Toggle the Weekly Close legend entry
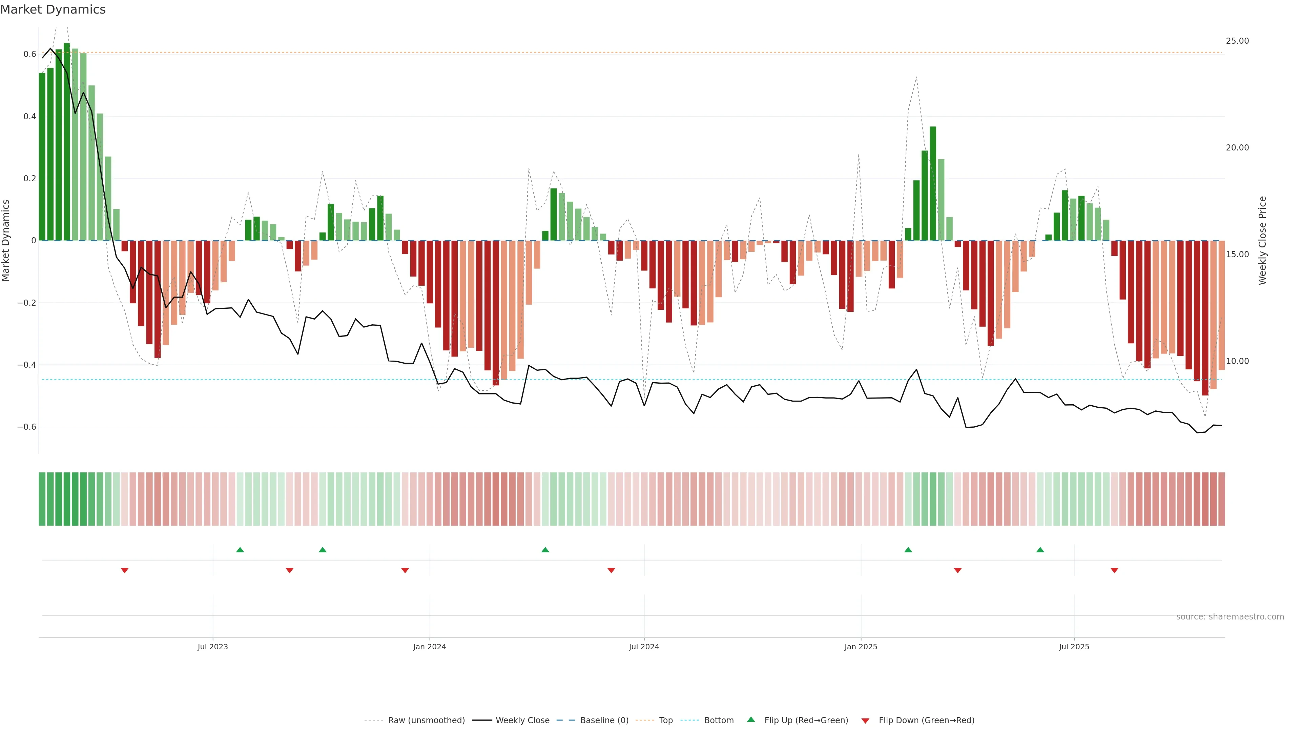 pyautogui.click(x=522, y=720)
